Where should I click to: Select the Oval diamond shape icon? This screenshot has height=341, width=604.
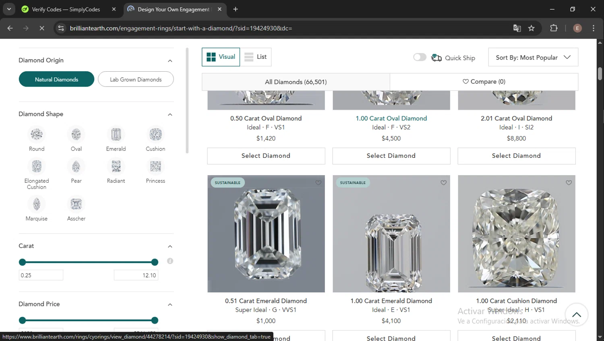76,134
